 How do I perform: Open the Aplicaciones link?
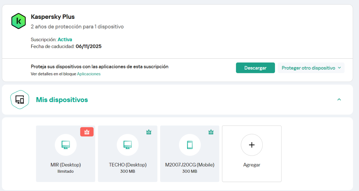coord(89,74)
